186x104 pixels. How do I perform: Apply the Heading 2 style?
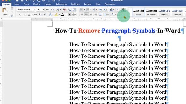(x=178, y=12)
